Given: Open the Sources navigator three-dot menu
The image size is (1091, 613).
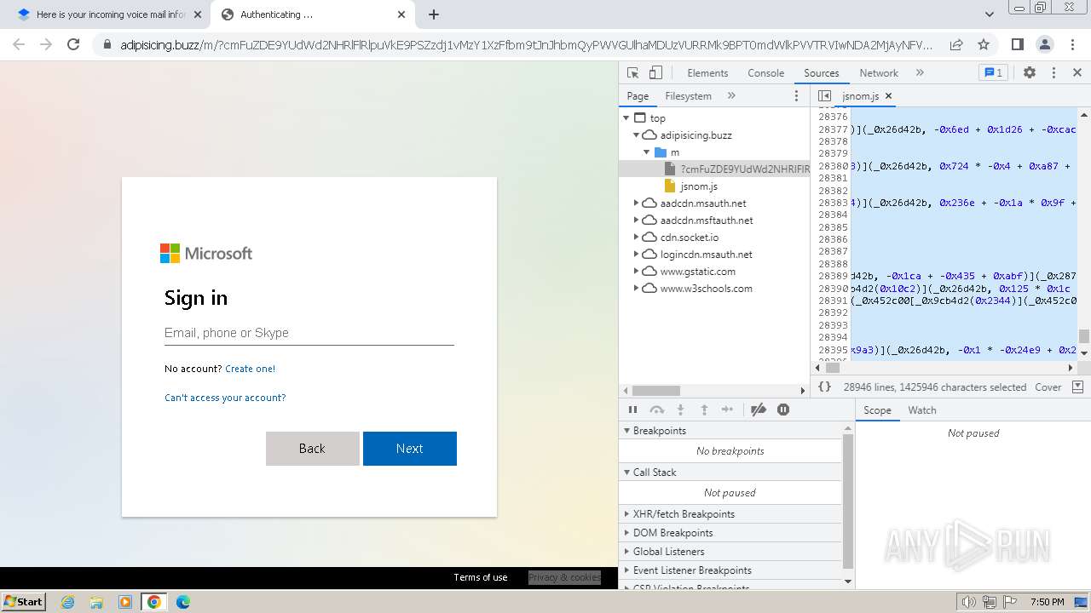Looking at the screenshot, I should click(x=797, y=96).
